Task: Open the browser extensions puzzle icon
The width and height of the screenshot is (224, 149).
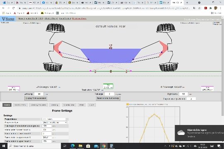Action: (x=210, y=8)
